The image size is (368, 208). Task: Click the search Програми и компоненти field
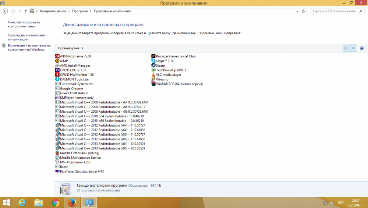point(337,11)
